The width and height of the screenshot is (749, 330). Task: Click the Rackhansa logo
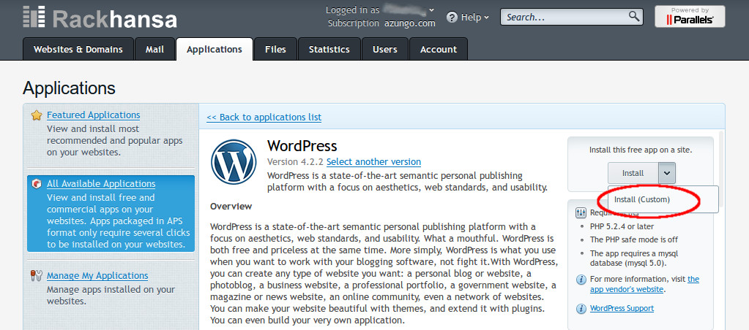[100, 17]
